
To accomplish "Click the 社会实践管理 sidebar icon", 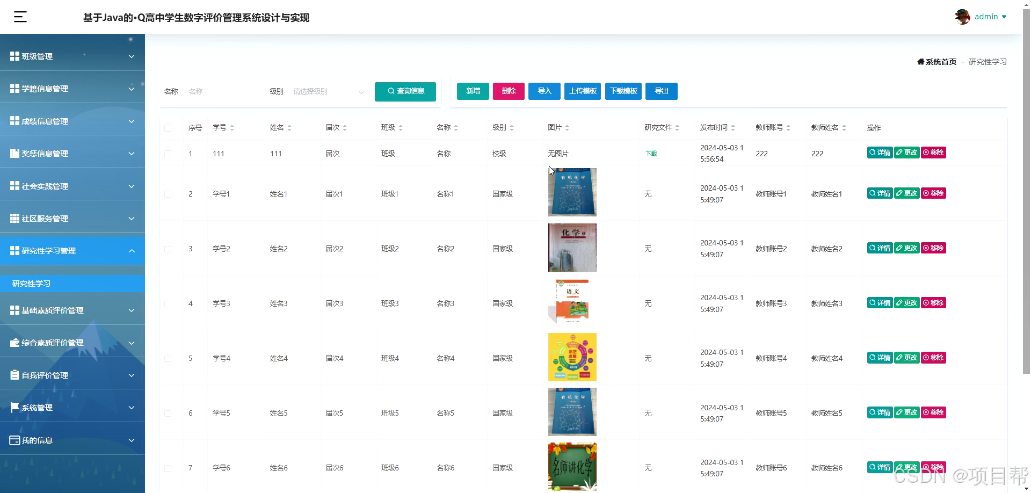I will [x=14, y=186].
